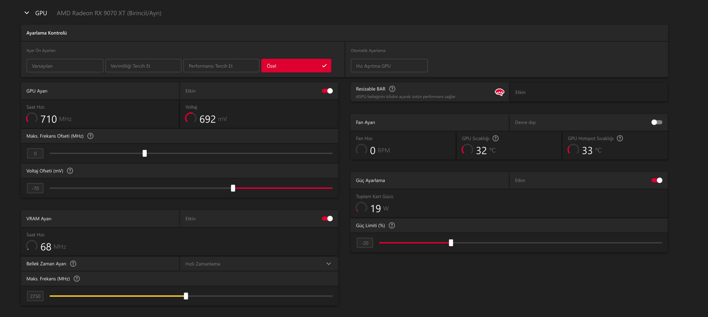Open help for GPU Sıcaklığı
The image size is (708, 317).
(x=496, y=138)
